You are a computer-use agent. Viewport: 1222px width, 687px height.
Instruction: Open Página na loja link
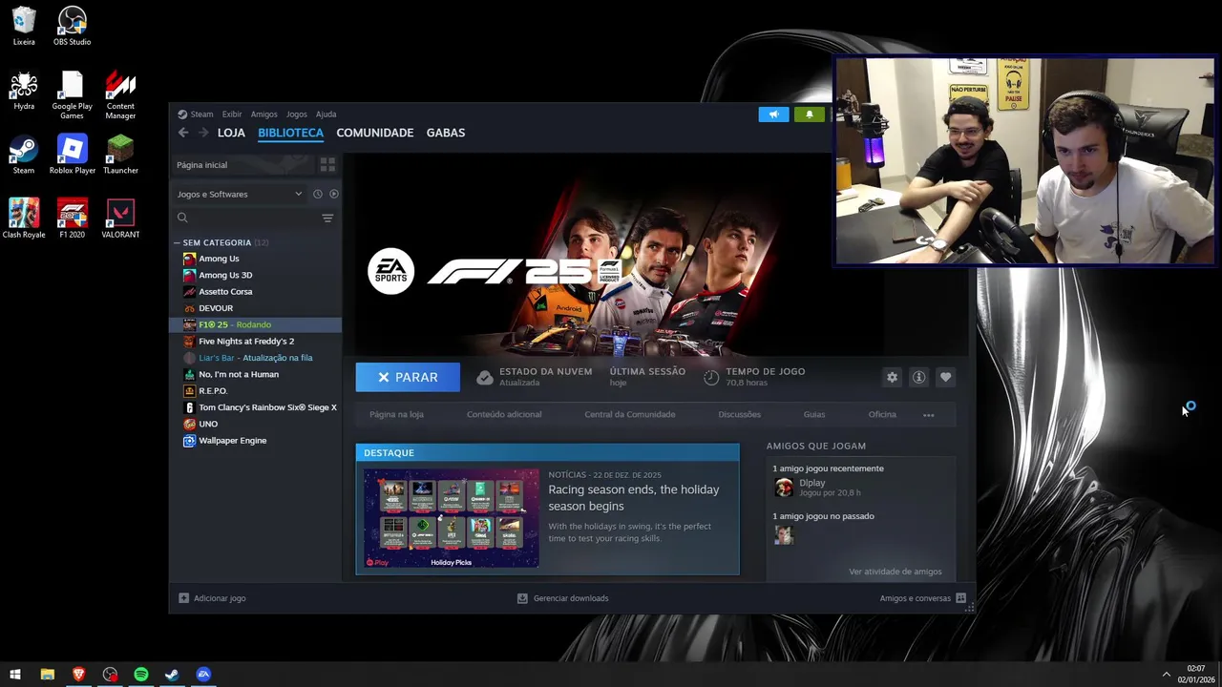396,414
